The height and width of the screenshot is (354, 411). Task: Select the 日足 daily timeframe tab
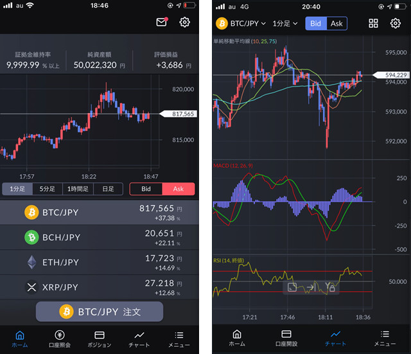coord(107,189)
